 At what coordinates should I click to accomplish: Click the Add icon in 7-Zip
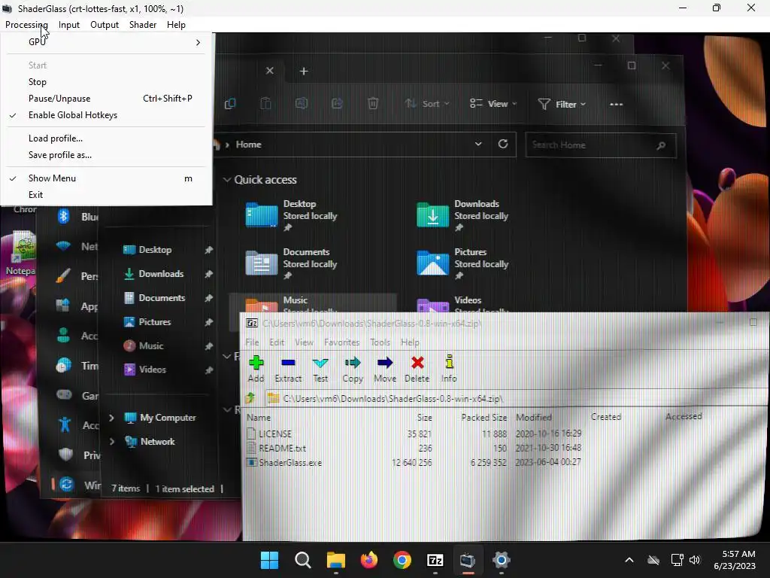tap(256, 369)
